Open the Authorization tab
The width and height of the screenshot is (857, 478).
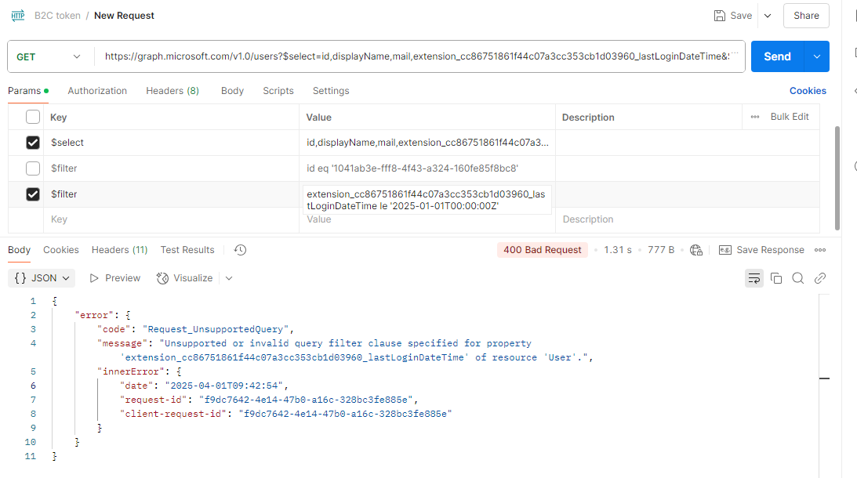click(x=97, y=91)
